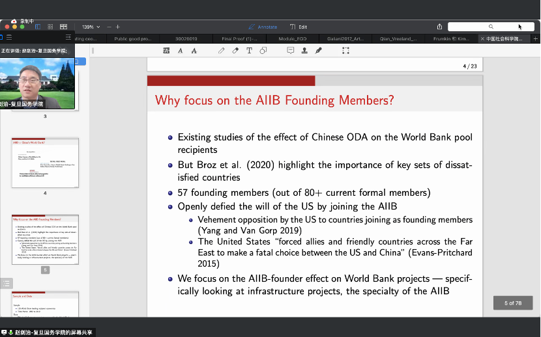Click the share document icon
The height and width of the screenshot is (337, 541).
tap(440, 27)
